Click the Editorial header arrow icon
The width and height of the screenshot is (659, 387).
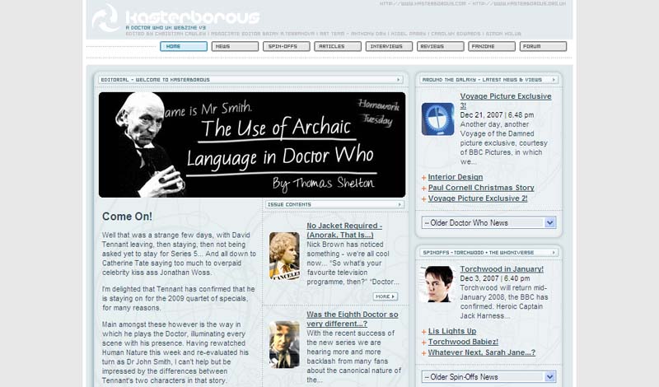(x=399, y=79)
